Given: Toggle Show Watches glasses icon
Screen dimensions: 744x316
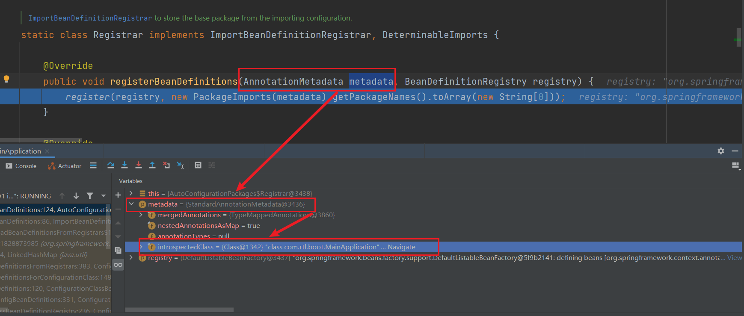Looking at the screenshot, I should click(x=118, y=265).
